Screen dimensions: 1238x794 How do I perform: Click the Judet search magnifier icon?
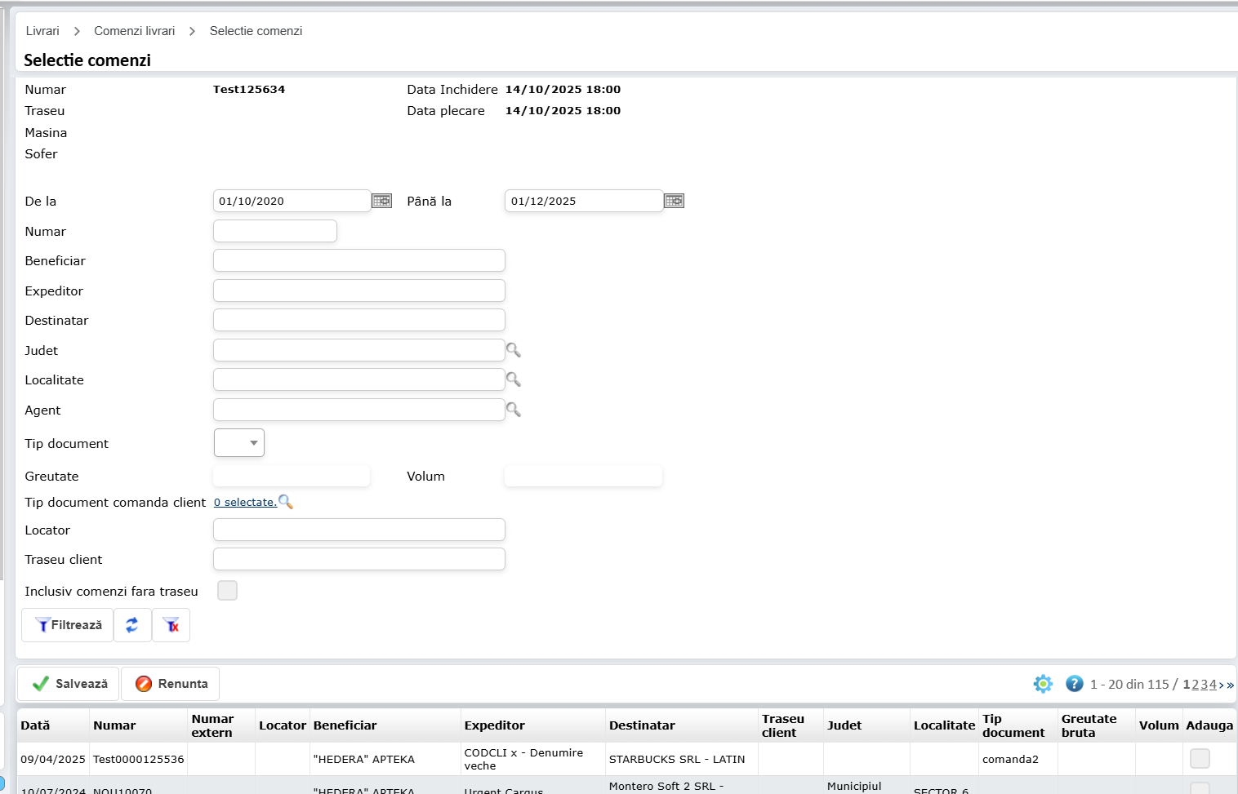pyautogui.click(x=514, y=350)
